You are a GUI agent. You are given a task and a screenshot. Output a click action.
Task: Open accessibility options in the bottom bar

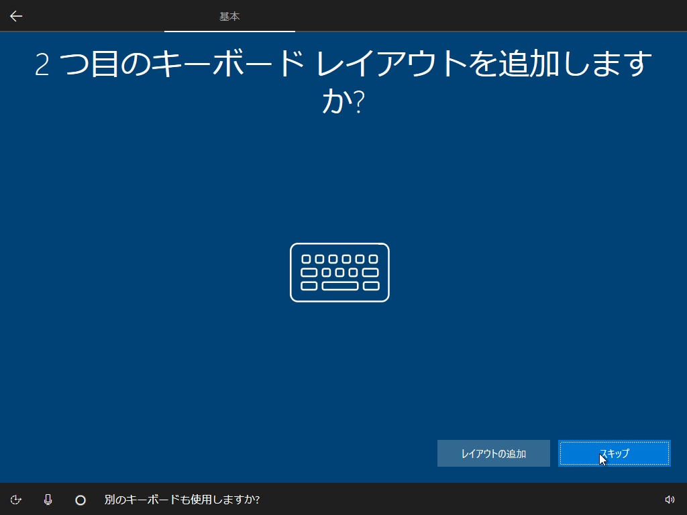pos(16,500)
